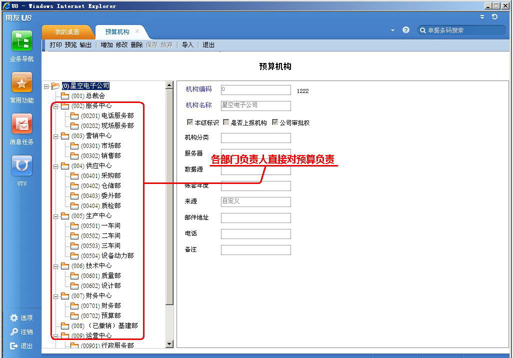This screenshot has width=513, height=358.
Task: Collapse the 星空电子公司 root node
Action: [x=46, y=86]
